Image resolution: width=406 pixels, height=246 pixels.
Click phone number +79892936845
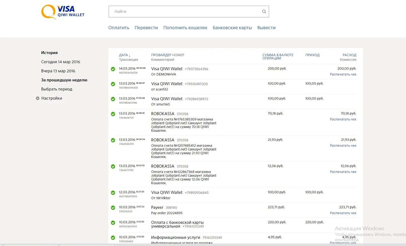coord(197,193)
